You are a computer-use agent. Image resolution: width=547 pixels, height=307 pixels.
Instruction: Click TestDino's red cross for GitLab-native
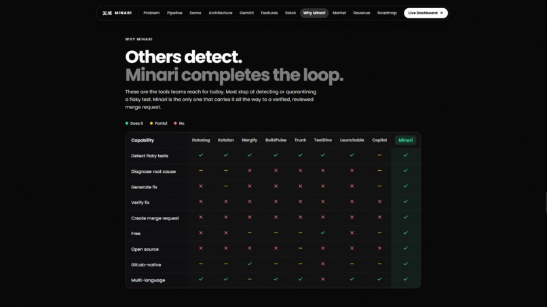point(322,264)
